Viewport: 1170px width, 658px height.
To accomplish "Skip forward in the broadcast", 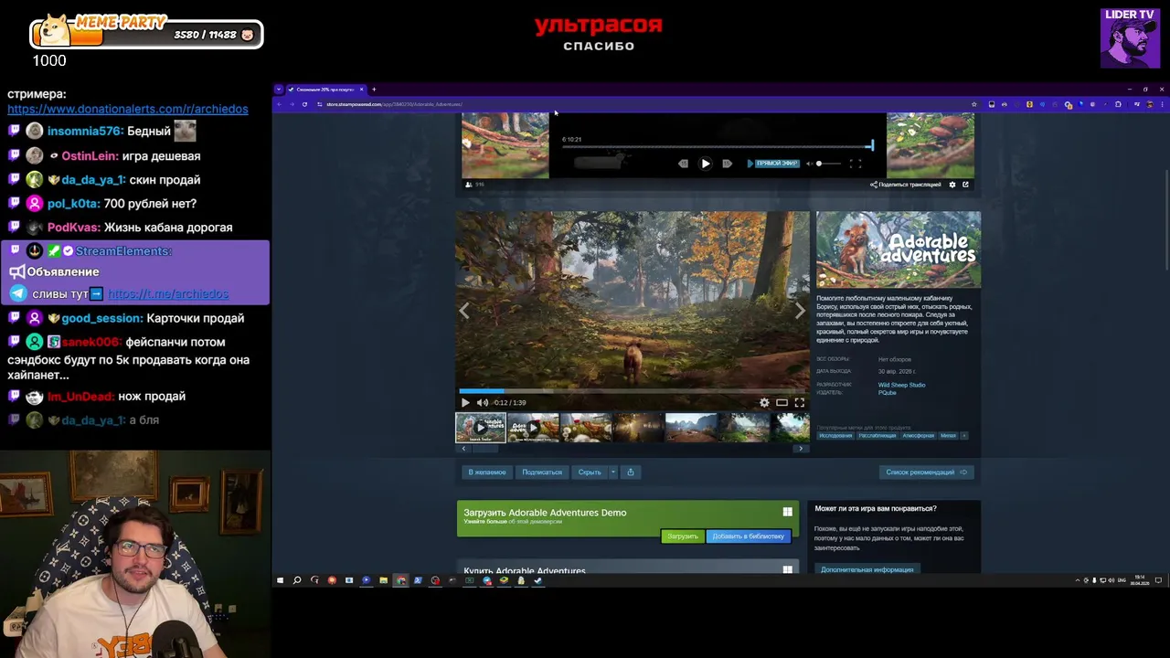I will tap(727, 164).
